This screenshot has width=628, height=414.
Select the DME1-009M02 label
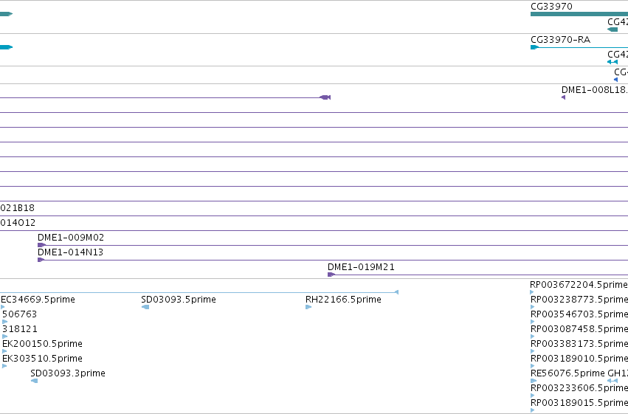[71, 238]
